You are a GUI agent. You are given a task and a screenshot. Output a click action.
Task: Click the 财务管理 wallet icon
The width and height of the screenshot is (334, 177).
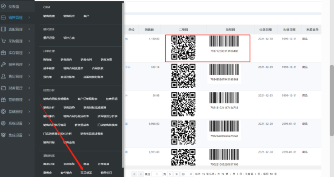pos(3,88)
